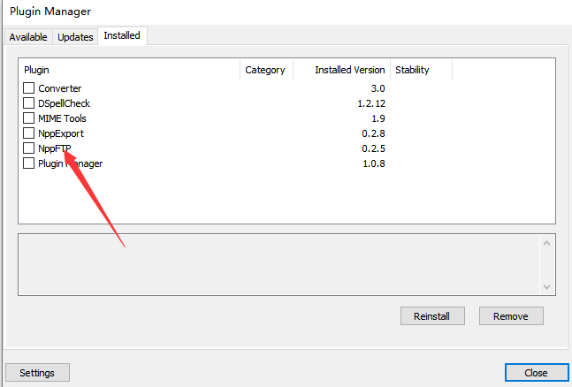This screenshot has height=387, width=572.
Task: Click the Reinstall button
Action: pyautogui.click(x=432, y=316)
